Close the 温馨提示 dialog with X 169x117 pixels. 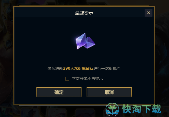148,13
